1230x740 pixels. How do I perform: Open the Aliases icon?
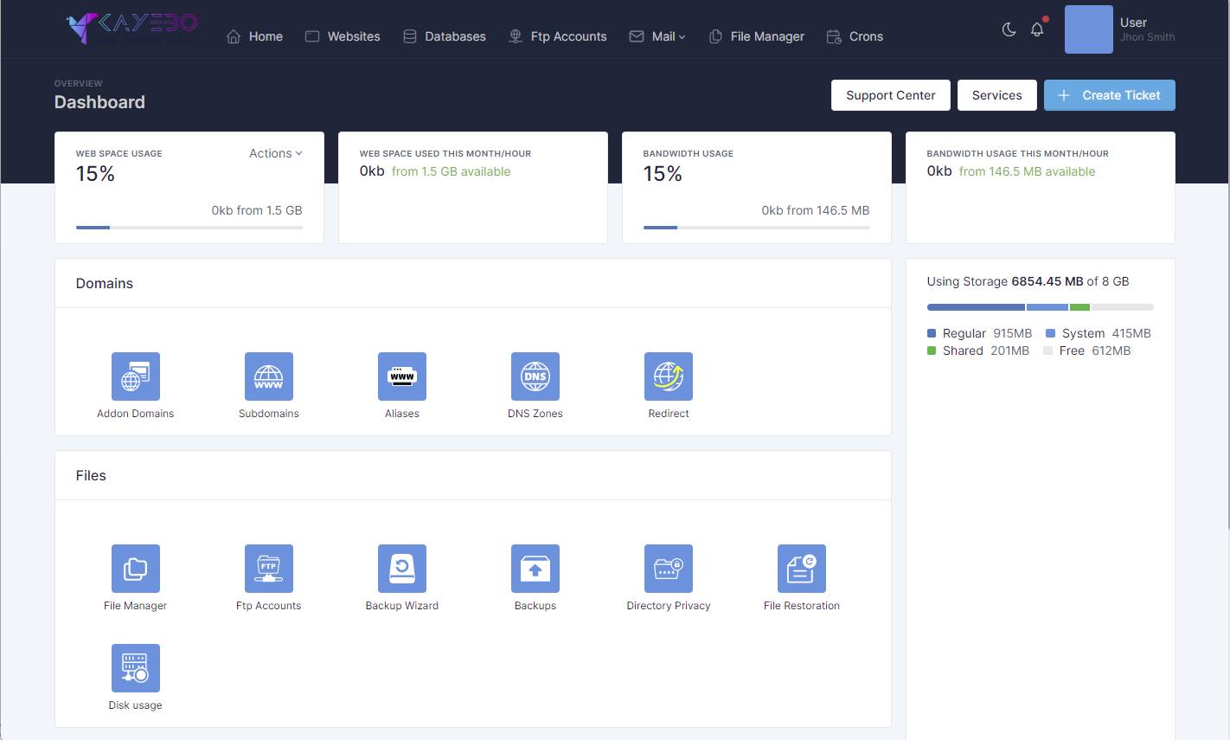(402, 376)
